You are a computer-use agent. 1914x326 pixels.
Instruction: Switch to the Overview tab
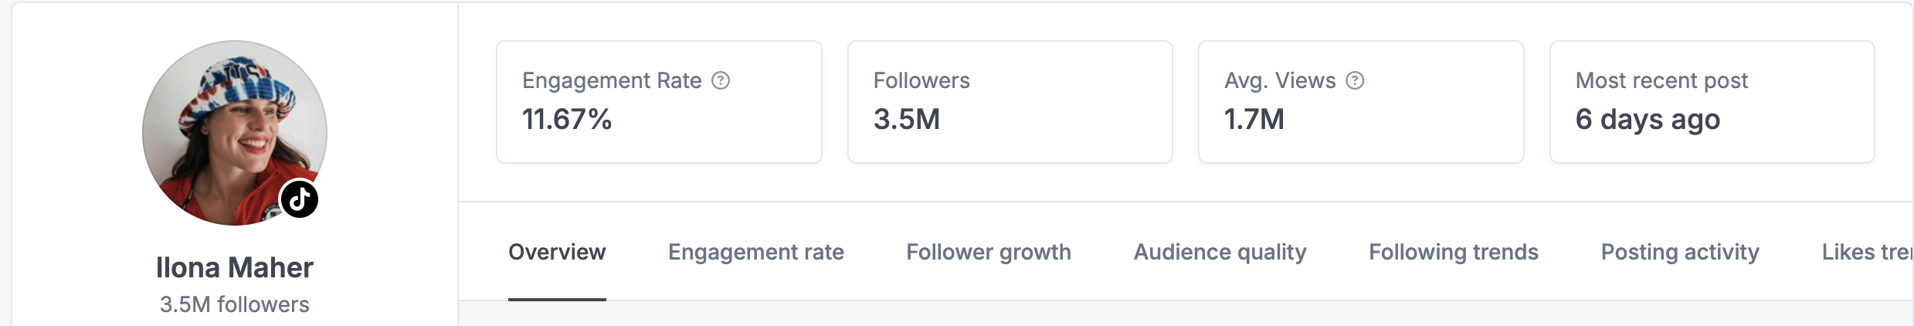click(x=557, y=252)
